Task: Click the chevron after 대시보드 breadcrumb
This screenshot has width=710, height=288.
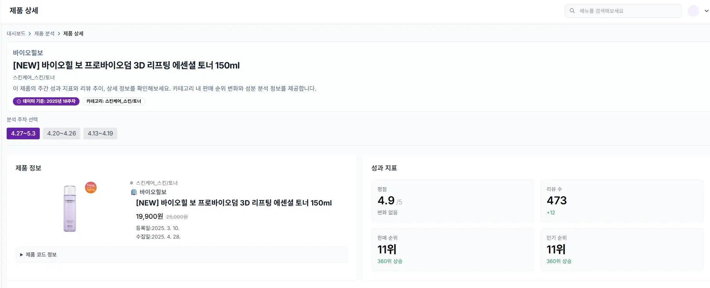Action: pos(30,34)
